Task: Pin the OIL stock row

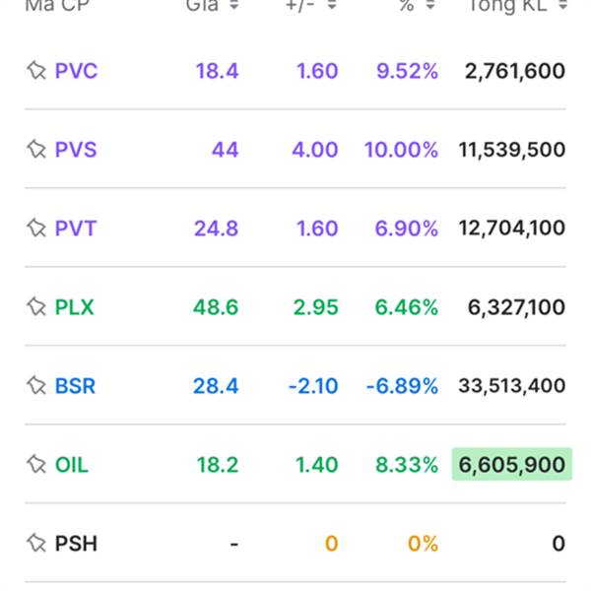Action: pos(35,465)
